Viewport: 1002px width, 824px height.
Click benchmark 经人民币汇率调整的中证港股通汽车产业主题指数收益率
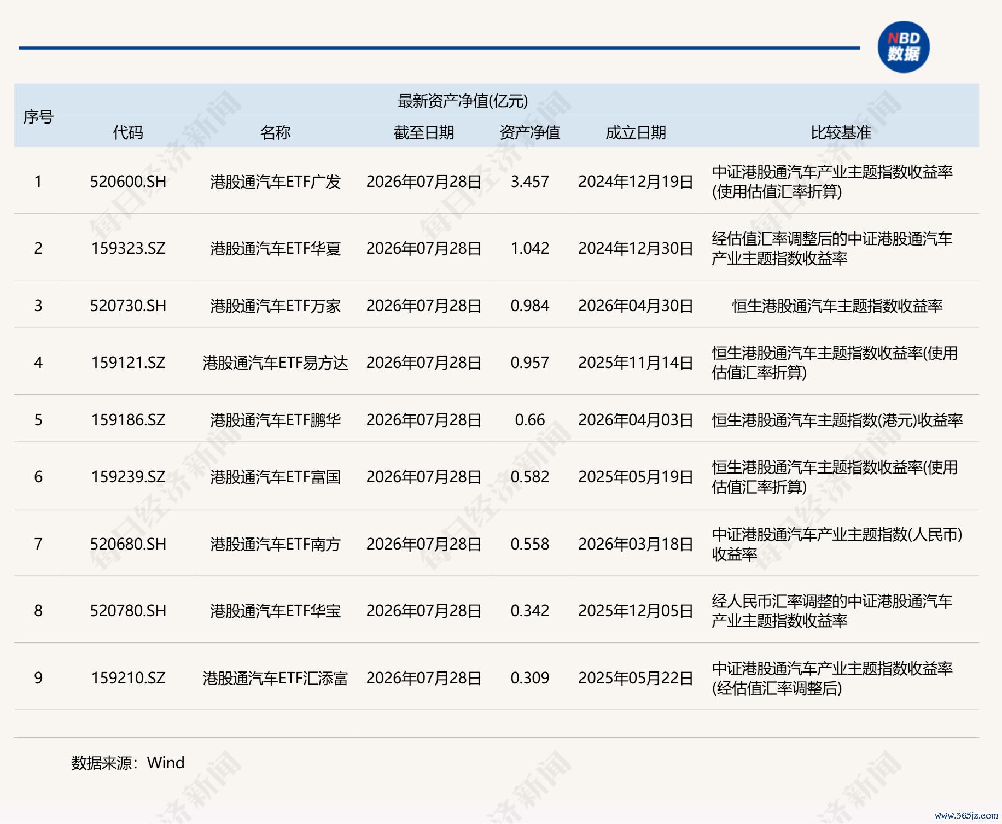(832, 611)
